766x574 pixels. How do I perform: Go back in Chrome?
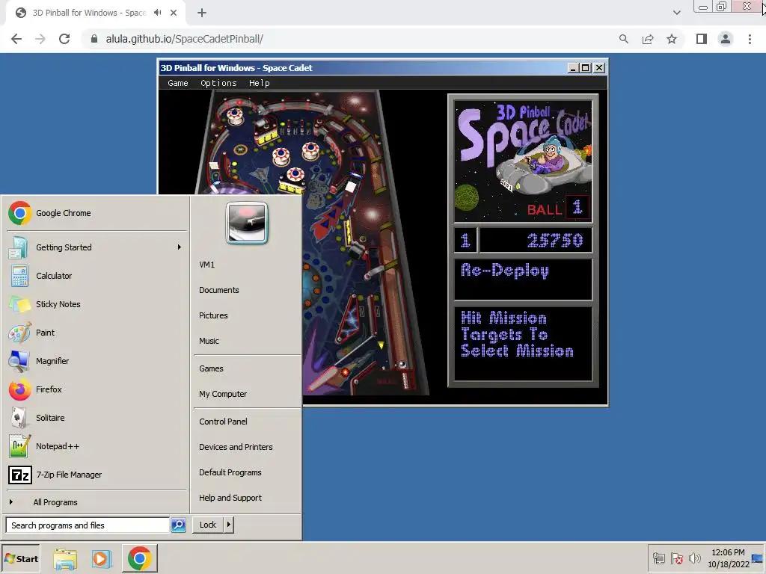[x=16, y=39]
